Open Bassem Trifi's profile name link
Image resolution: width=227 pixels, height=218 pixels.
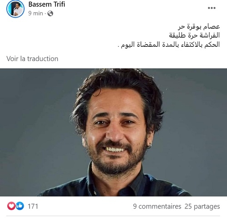point(47,4)
